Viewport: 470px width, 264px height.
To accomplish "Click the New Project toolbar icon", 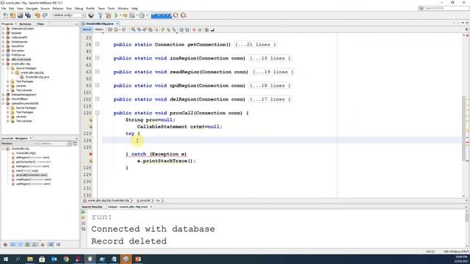I will (x=12, y=15).
